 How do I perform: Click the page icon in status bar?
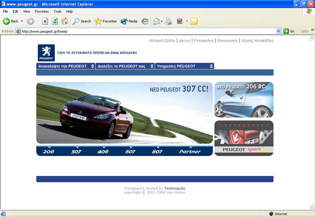click(x=3, y=214)
